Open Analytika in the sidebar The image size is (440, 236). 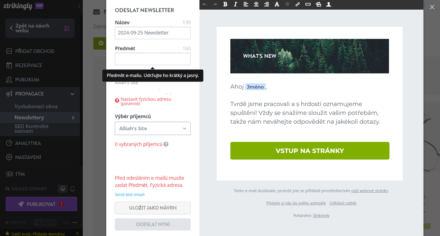[28, 143]
